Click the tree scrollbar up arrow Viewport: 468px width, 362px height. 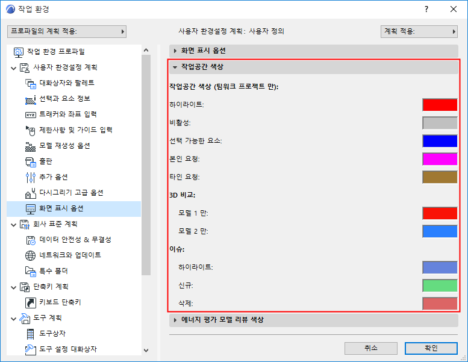pos(146,50)
